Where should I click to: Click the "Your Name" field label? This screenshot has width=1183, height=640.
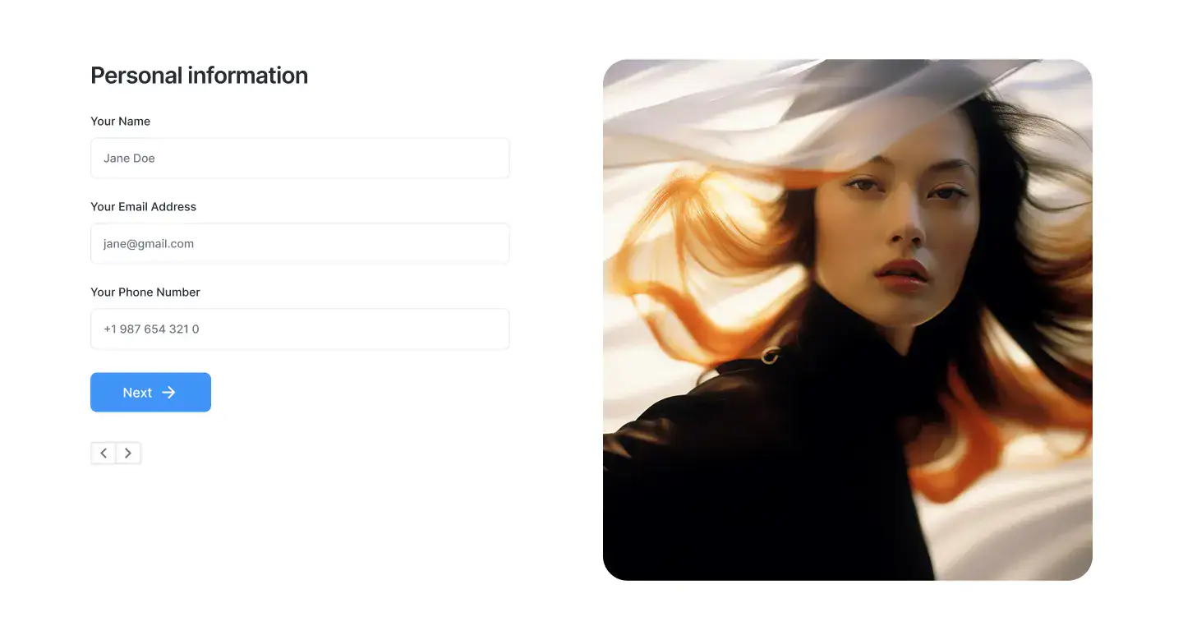[x=120, y=121]
